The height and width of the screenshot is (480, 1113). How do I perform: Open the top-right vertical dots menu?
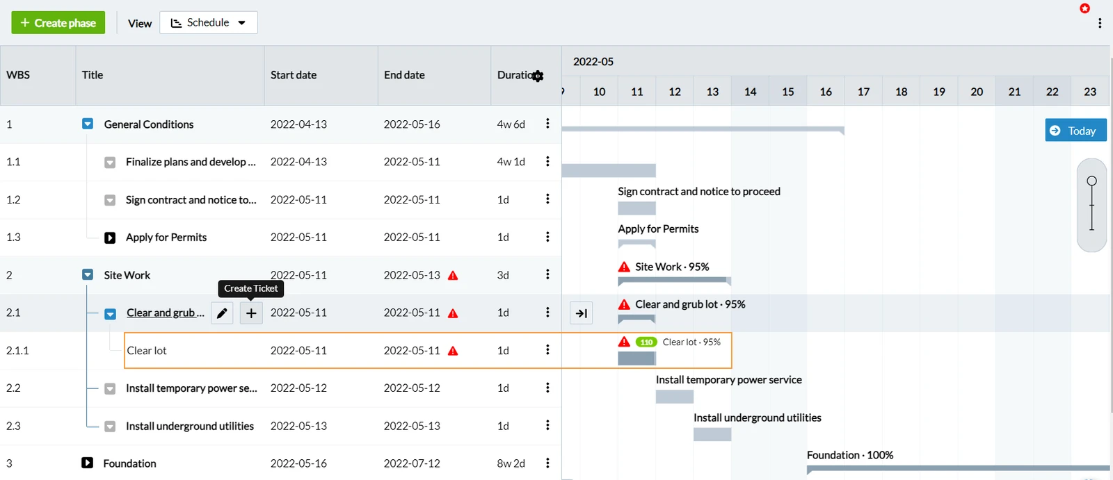[x=1100, y=23]
